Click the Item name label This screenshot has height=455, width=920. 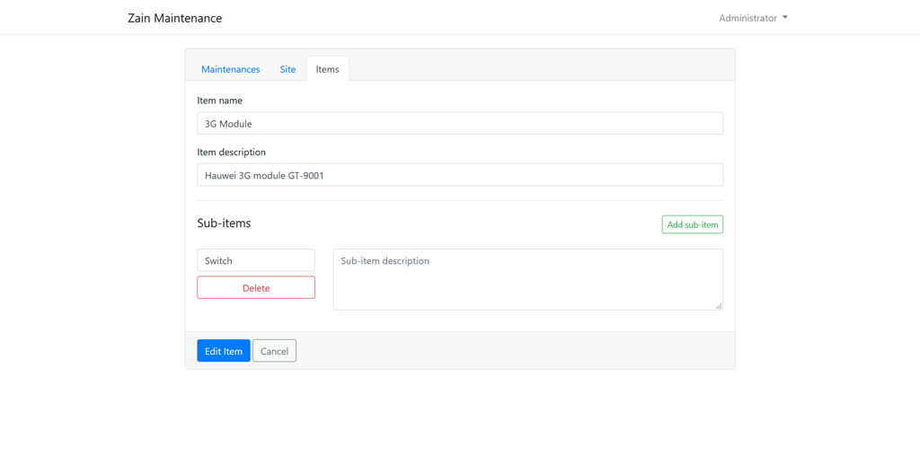tap(220, 101)
